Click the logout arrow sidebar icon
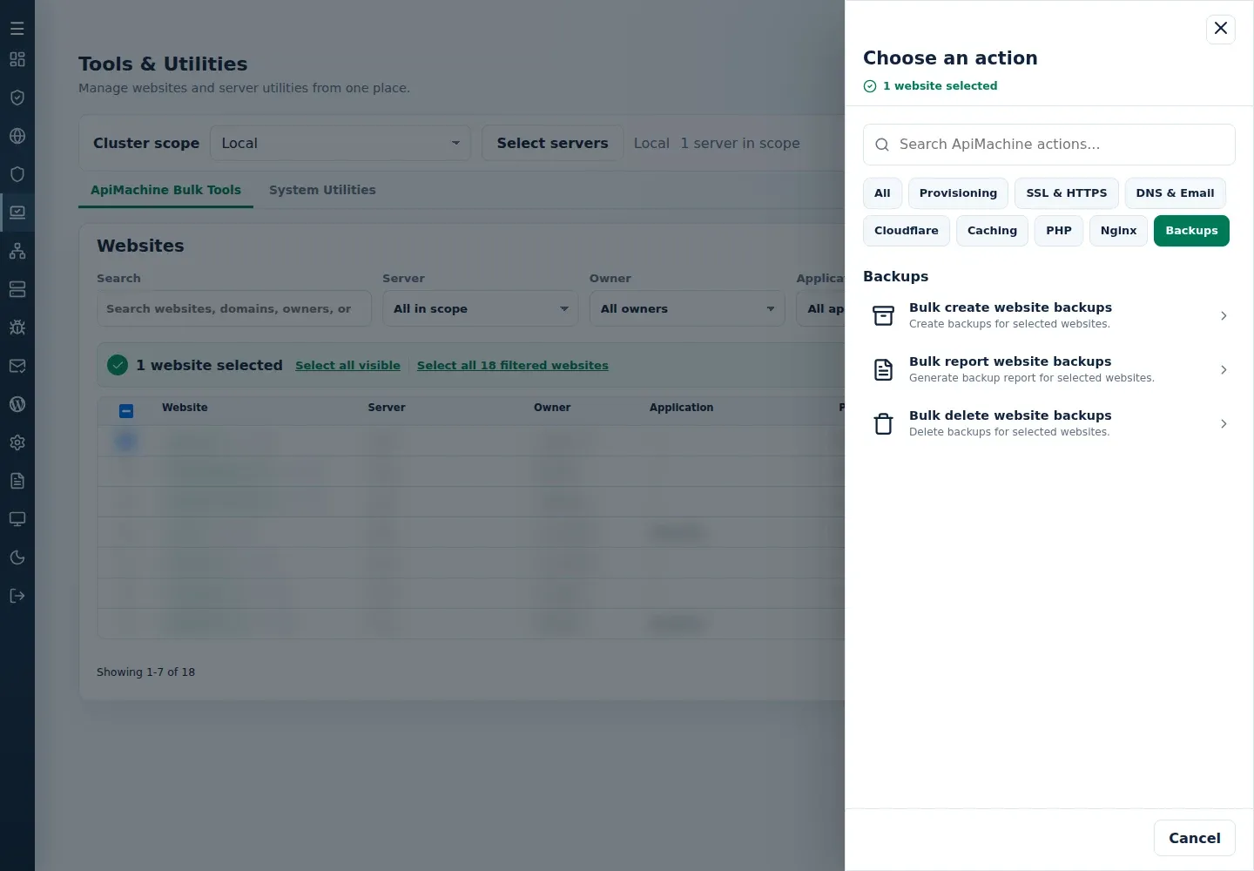Screen dimensions: 1254x871 [17, 596]
